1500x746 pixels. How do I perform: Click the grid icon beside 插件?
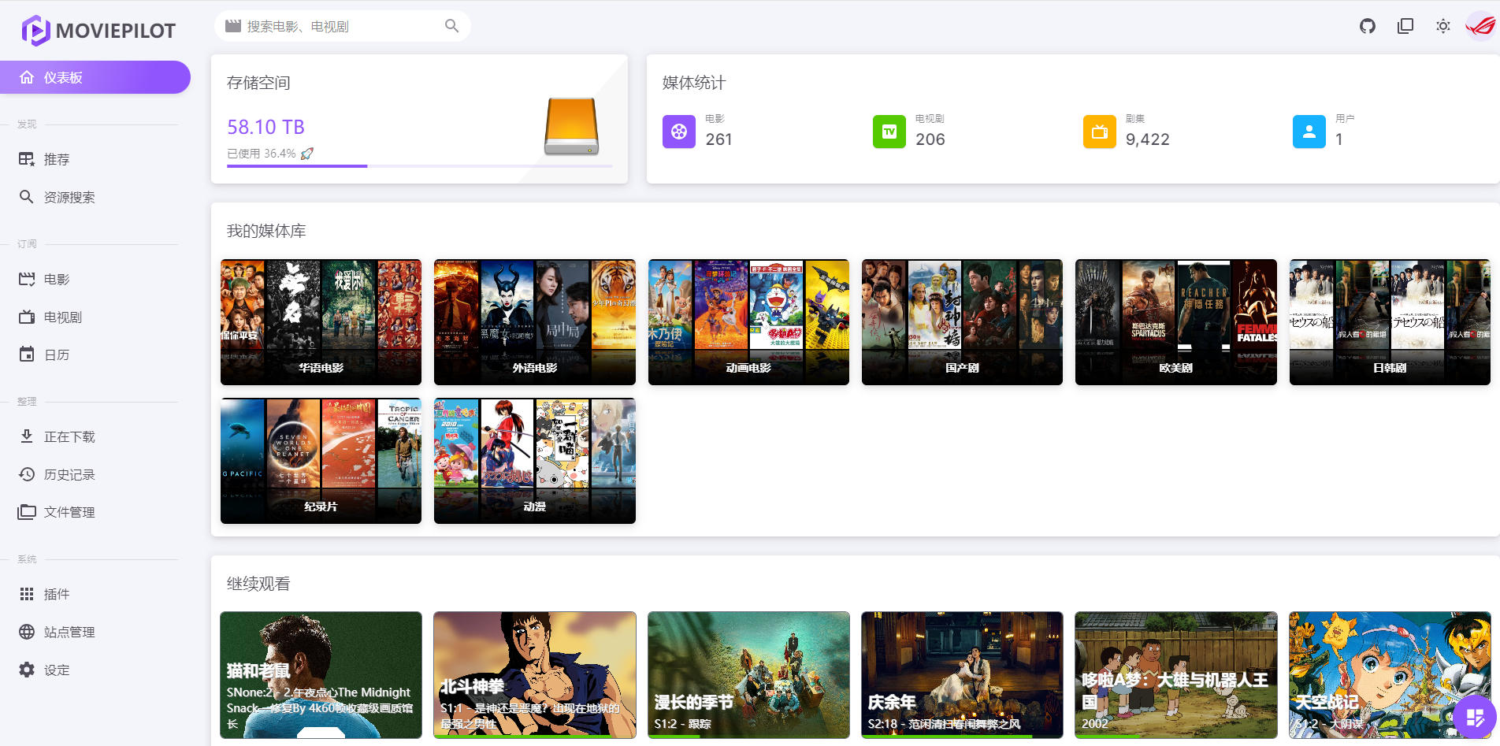[x=27, y=594]
